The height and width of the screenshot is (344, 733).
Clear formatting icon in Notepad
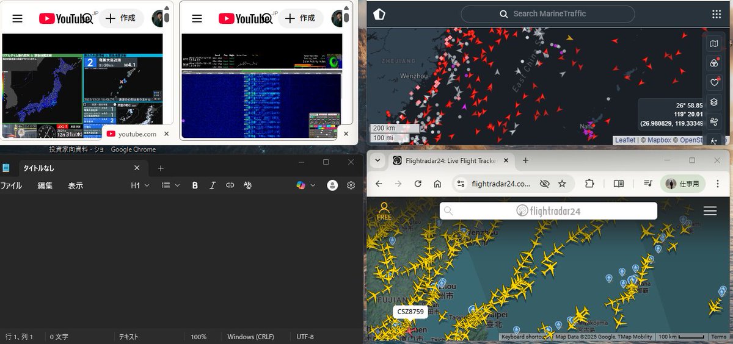(247, 185)
